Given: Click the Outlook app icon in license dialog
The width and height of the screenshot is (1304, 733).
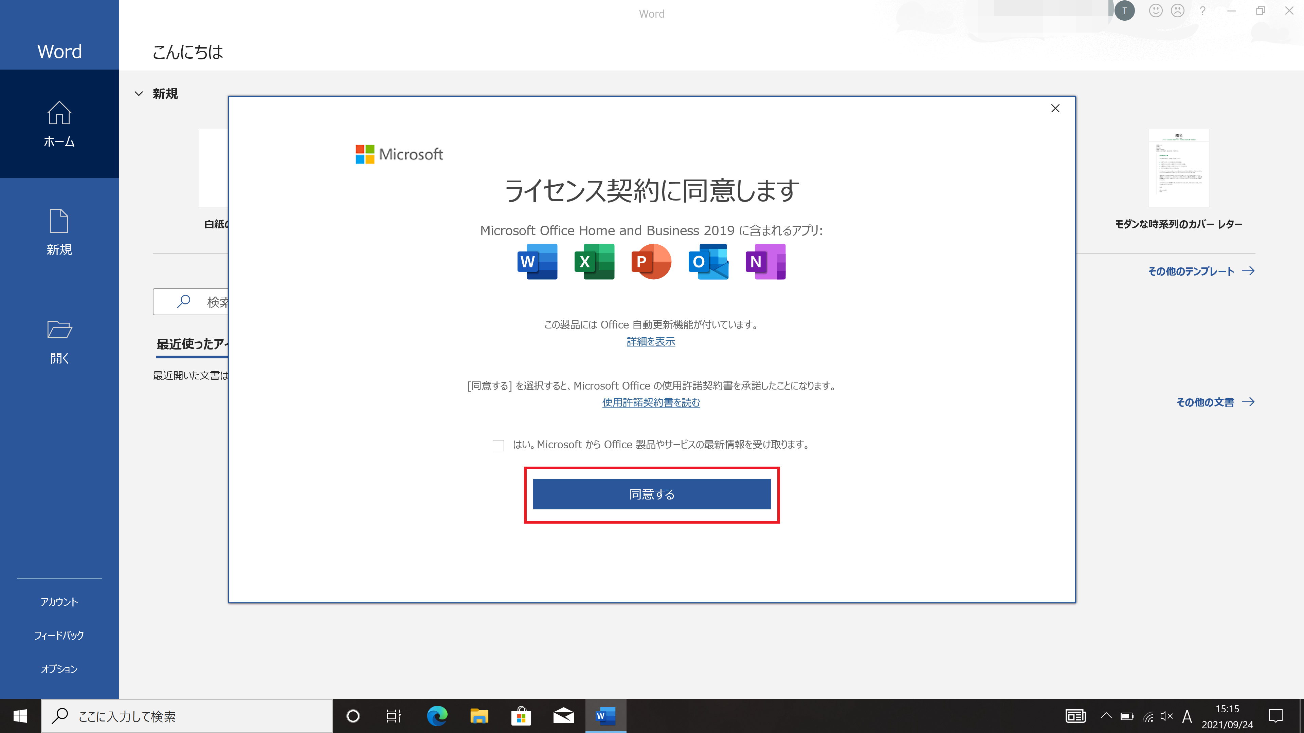Looking at the screenshot, I should click(708, 262).
